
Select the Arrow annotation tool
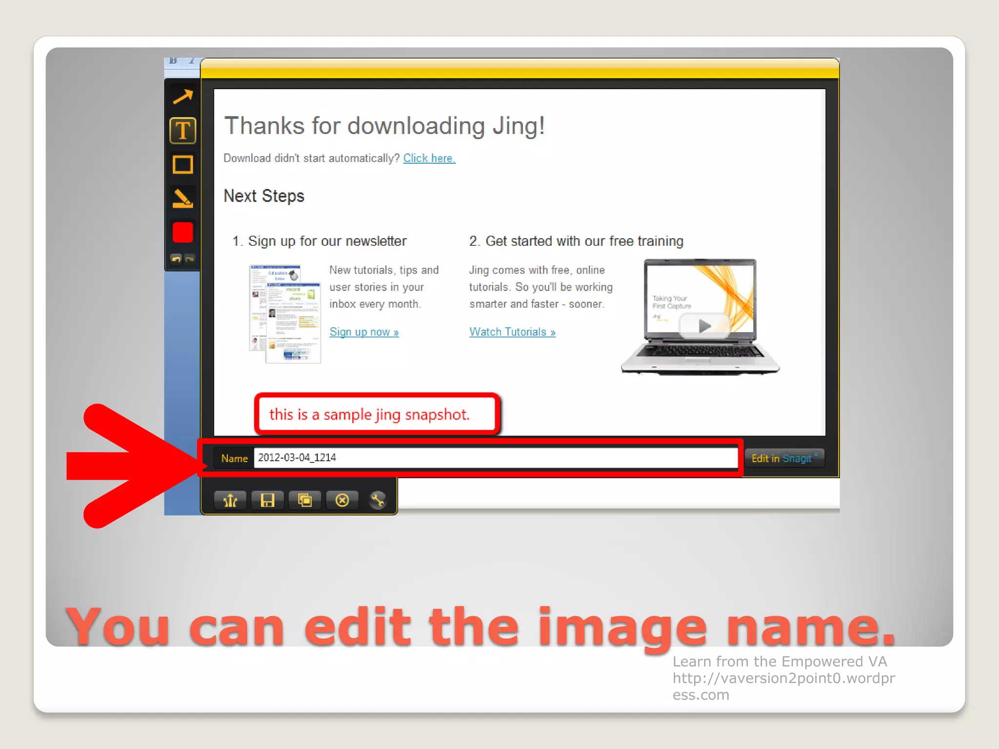pos(183,97)
